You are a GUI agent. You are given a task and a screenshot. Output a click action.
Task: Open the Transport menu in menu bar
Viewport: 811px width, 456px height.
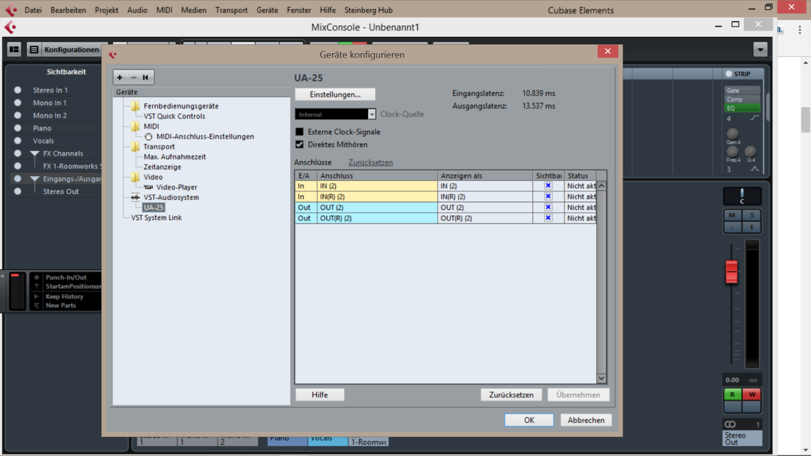[231, 10]
